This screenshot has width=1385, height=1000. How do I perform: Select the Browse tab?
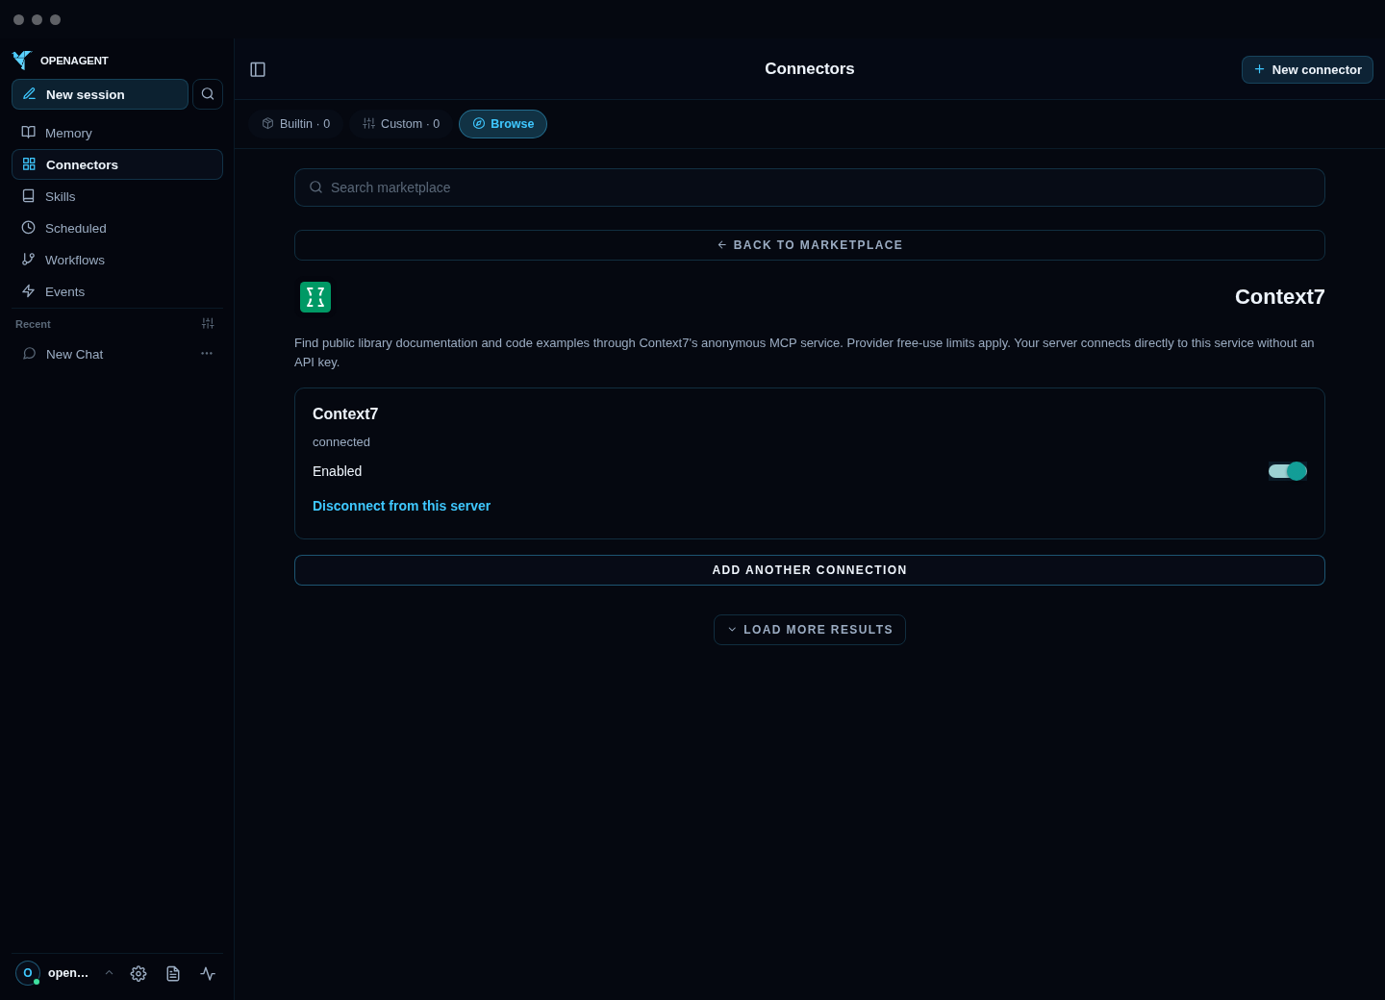tap(503, 124)
